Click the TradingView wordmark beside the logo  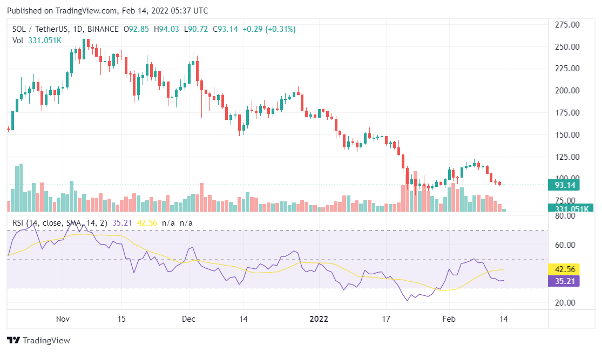46,341
